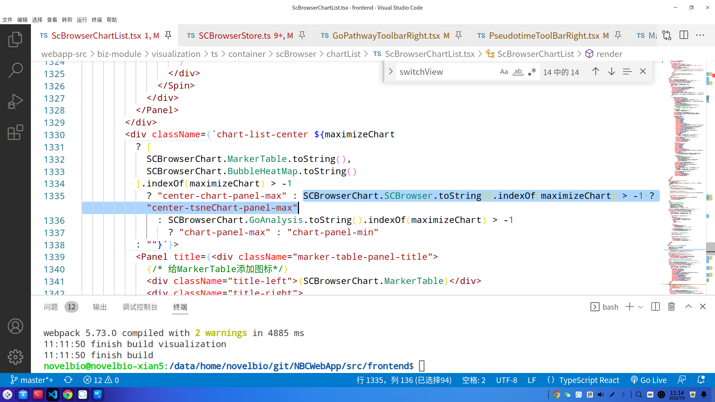This screenshot has width=715, height=402.
Task: Toggle Match Whole Word in find widget
Action: click(x=518, y=72)
